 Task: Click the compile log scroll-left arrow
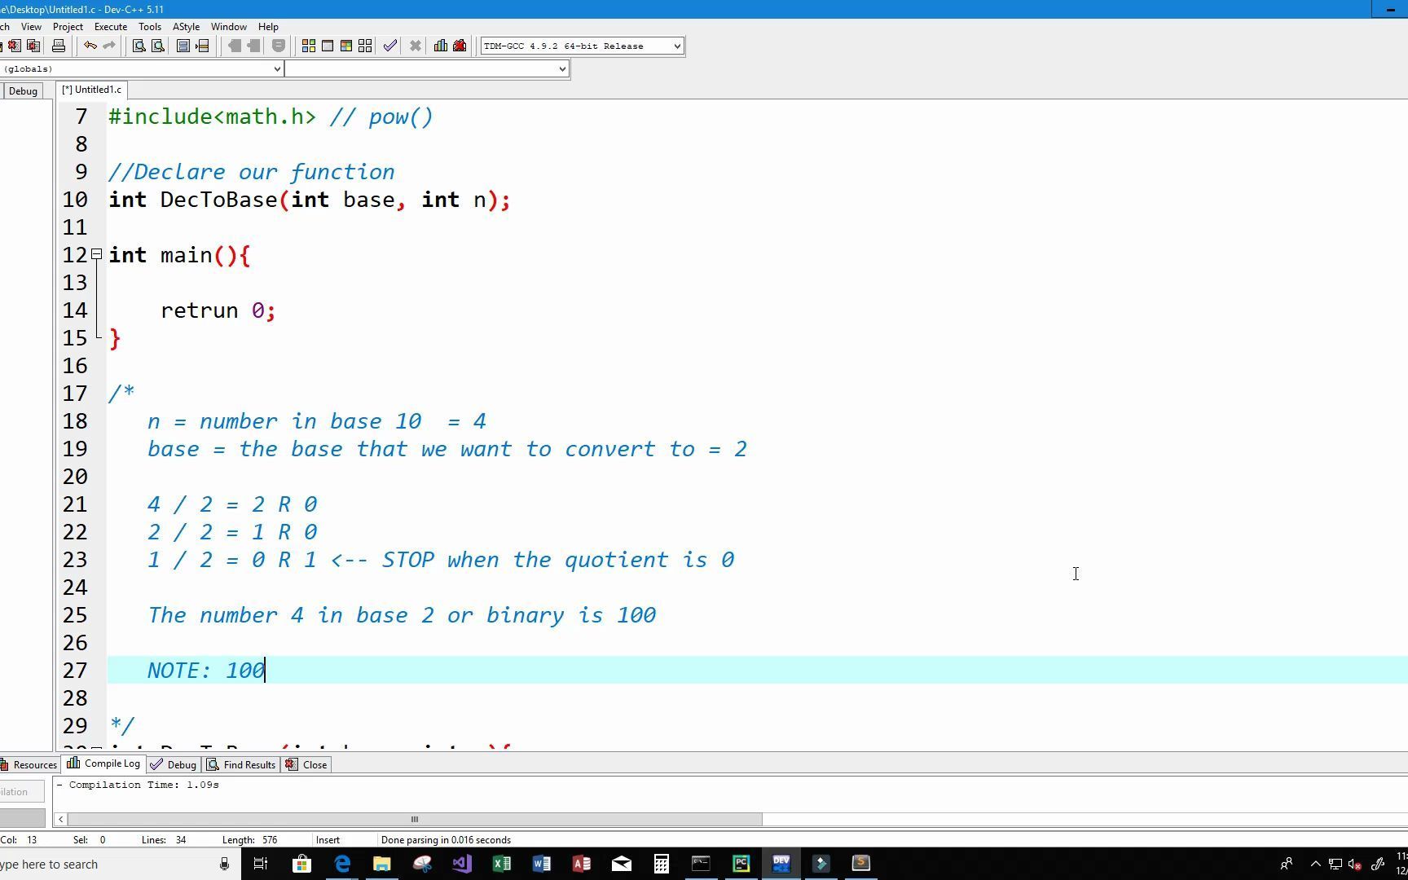point(61,820)
